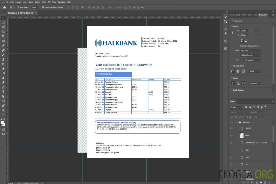Select the Zoom magnifier tool
The width and height of the screenshot is (276, 184).
(3, 110)
